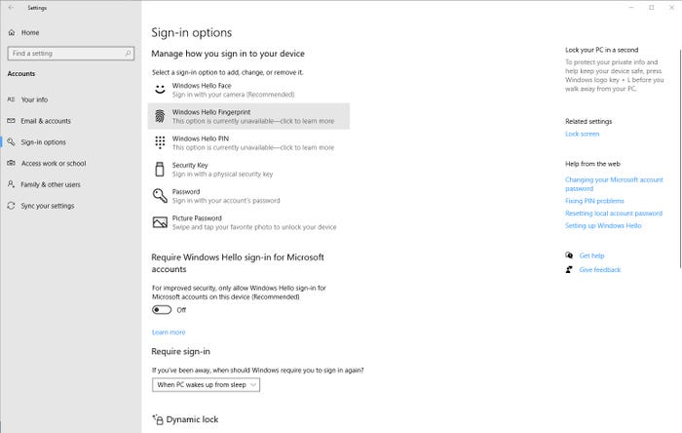Screen dimensions: 682x433
Task: Click the Related settings heading
Action: click(x=588, y=121)
